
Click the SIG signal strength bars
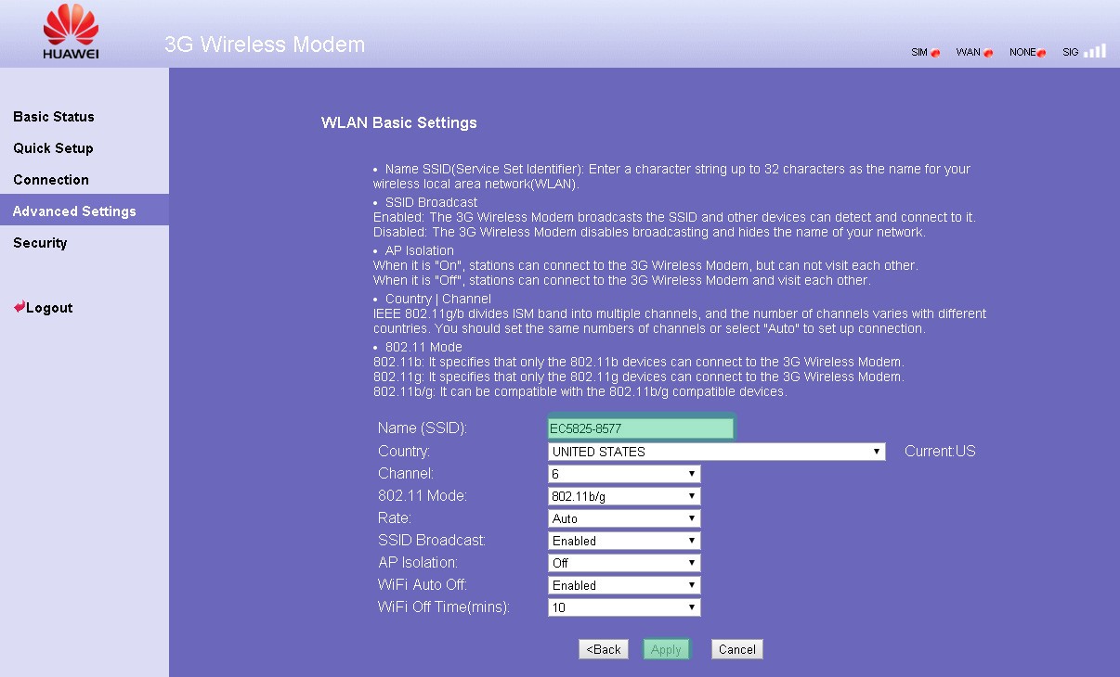(x=1095, y=51)
